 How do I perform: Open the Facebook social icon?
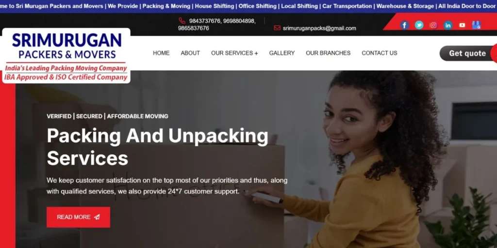pos(404,25)
